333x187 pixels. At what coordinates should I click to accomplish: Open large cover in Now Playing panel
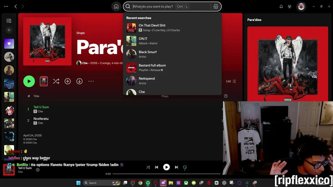[x=287, y=64]
